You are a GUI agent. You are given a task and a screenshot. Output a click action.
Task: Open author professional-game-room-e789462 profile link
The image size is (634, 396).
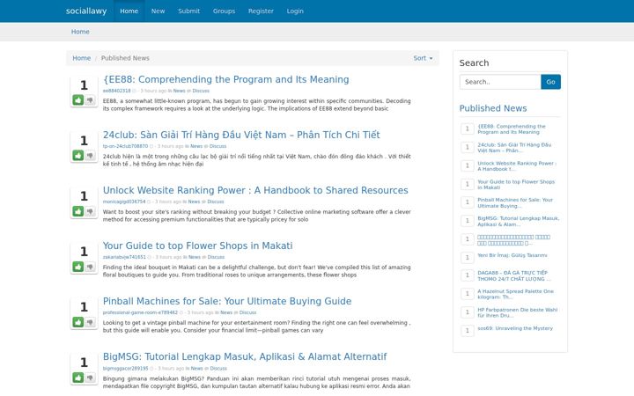coord(140,312)
